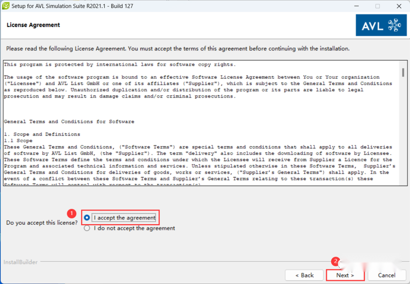Click the "General Terms and Conditions for Software" line

69,121
